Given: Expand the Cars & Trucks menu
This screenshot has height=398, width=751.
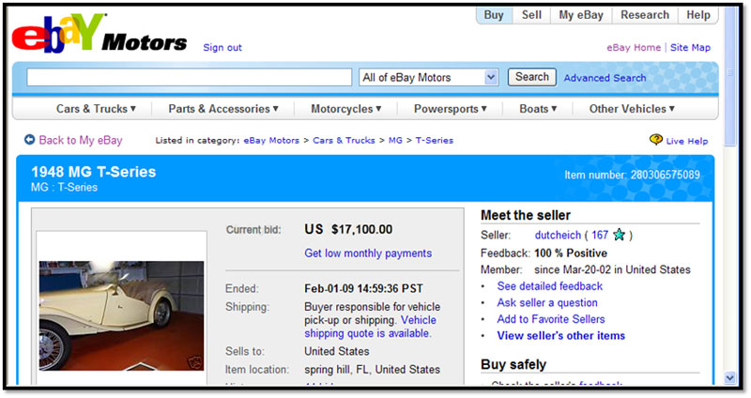Looking at the screenshot, I should coord(96,109).
